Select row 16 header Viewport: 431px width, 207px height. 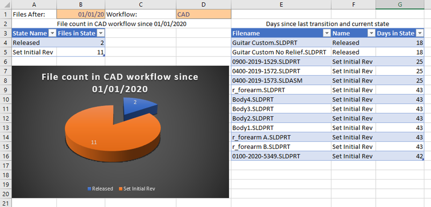[5, 156]
